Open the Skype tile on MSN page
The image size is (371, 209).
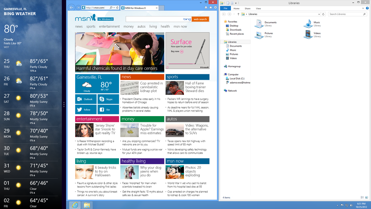click(x=108, y=99)
